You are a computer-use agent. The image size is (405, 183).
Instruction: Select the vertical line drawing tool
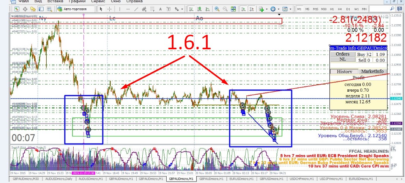tap(120, 9)
